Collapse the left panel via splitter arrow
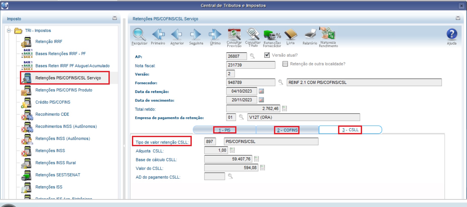 point(124,146)
